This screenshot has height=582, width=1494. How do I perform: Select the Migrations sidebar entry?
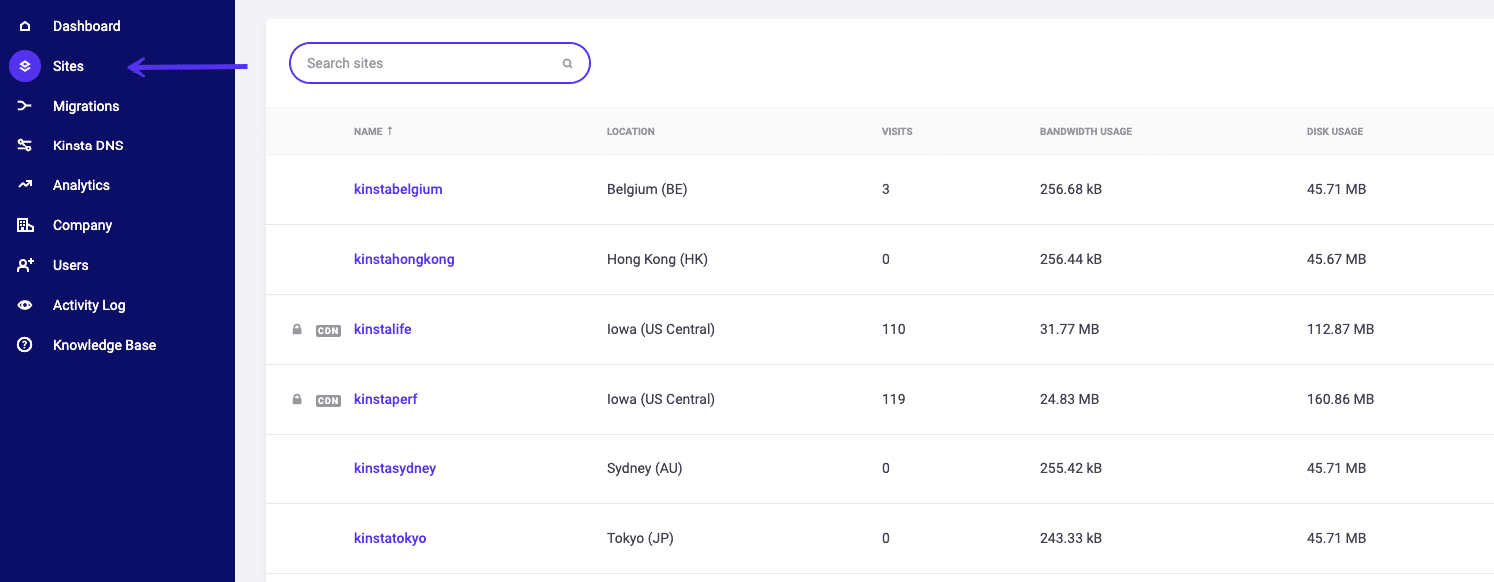85,105
